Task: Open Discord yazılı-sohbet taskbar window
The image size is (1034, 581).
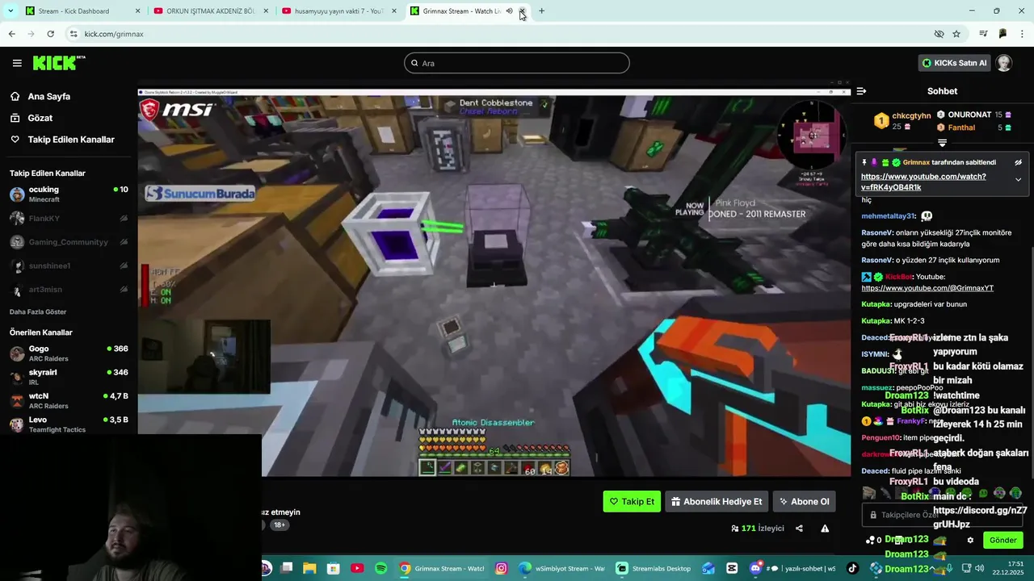Action: 793,568
